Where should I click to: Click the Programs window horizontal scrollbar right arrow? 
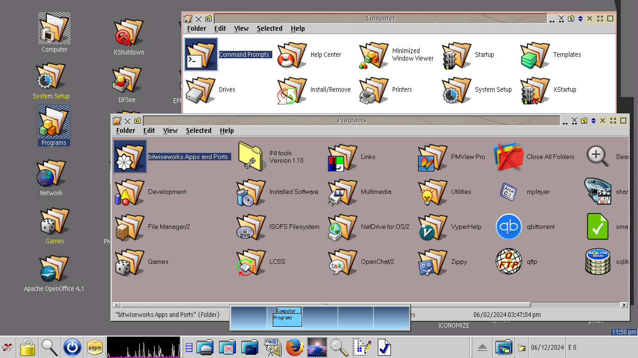(x=624, y=305)
